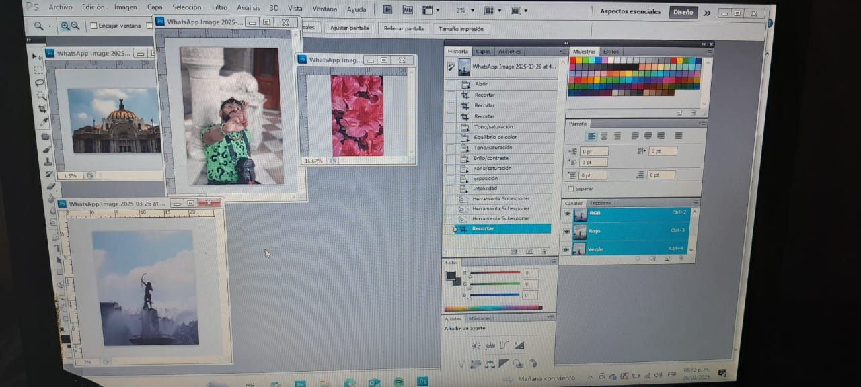Toggle the Separar checkbox in Párrafo panel
This screenshot has height=387, width=861.
coord(572,189)
